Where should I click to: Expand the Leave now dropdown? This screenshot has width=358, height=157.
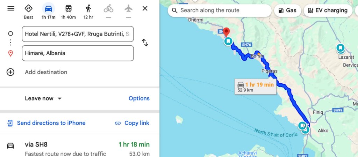coord(43,98)
